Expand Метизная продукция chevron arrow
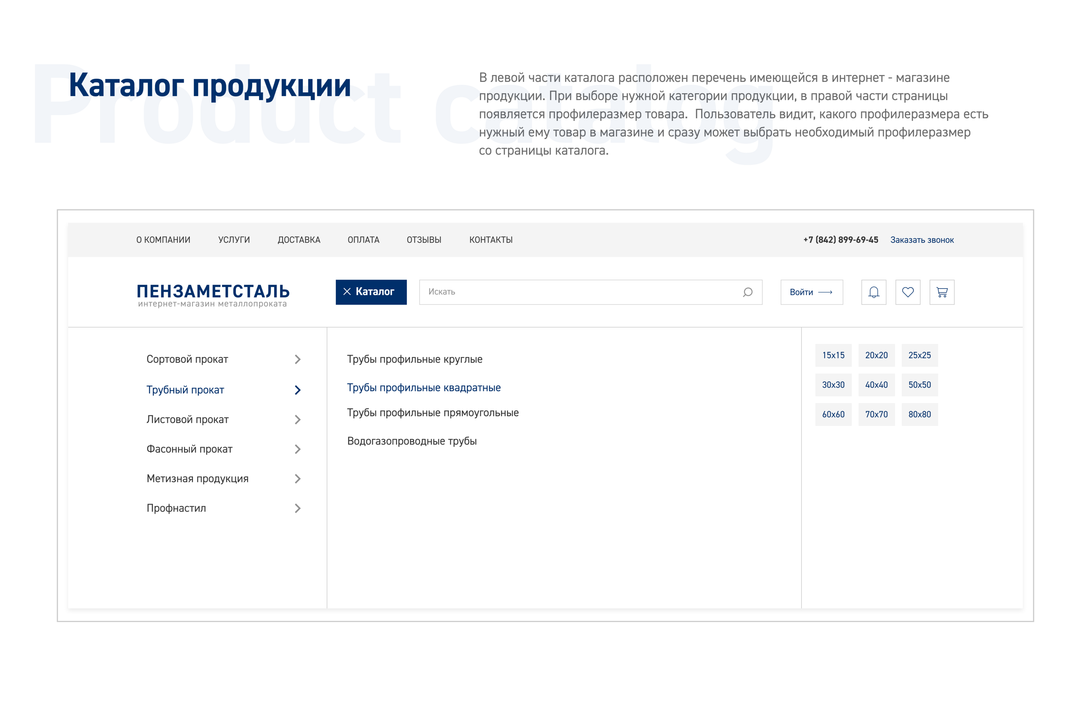This screenshot has height=713, width=1091. tap(298, 479)
